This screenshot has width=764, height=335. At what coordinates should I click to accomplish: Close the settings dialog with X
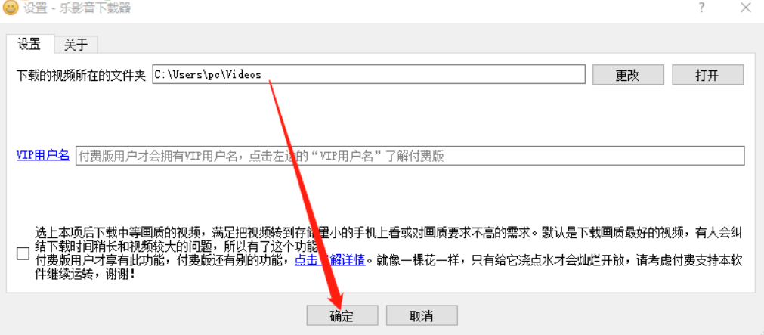pyautogui.click(x=745, y=8)
